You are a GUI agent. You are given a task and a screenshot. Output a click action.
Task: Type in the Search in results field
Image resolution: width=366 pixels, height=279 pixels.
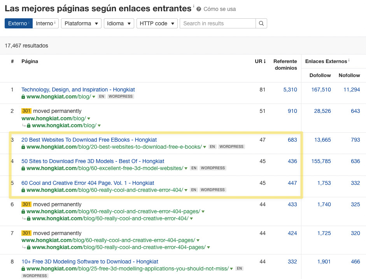(217, 23)
